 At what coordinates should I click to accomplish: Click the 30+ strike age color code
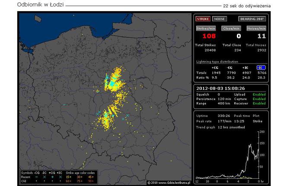coord(80,177)
